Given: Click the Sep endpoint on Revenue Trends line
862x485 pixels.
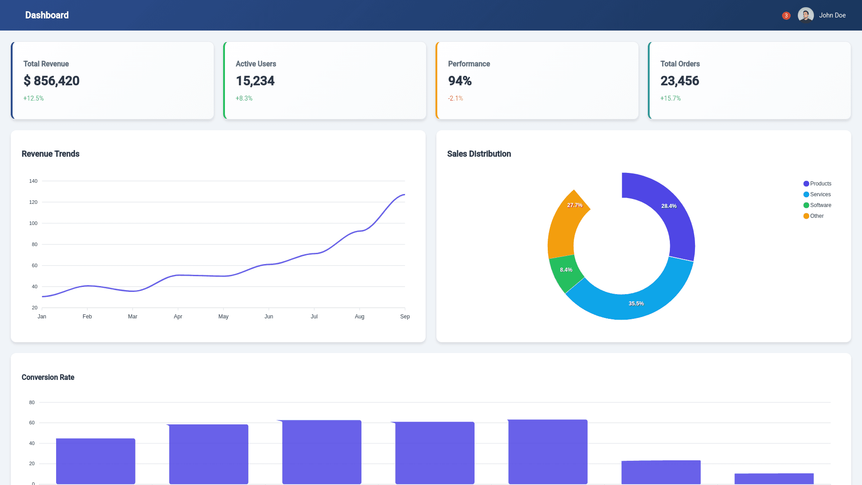Looking at the screenshot, I should tap(405, 194).
